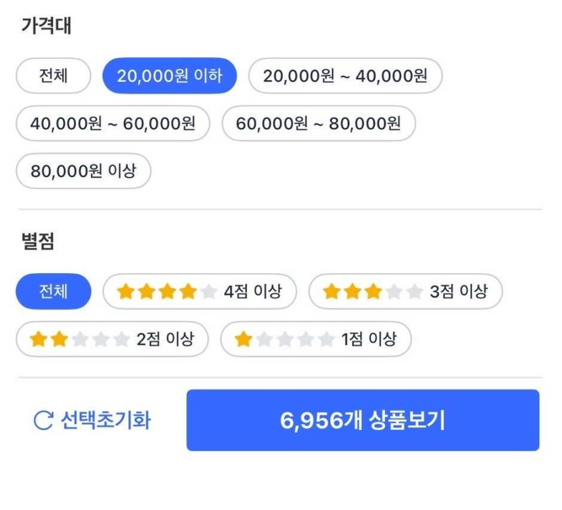
Task: Filter ratings by '3점 이상' label
Action: click(458, 291)
